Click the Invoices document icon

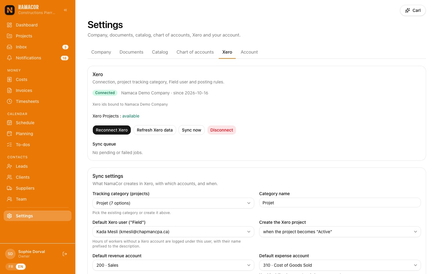click(9, 90)
